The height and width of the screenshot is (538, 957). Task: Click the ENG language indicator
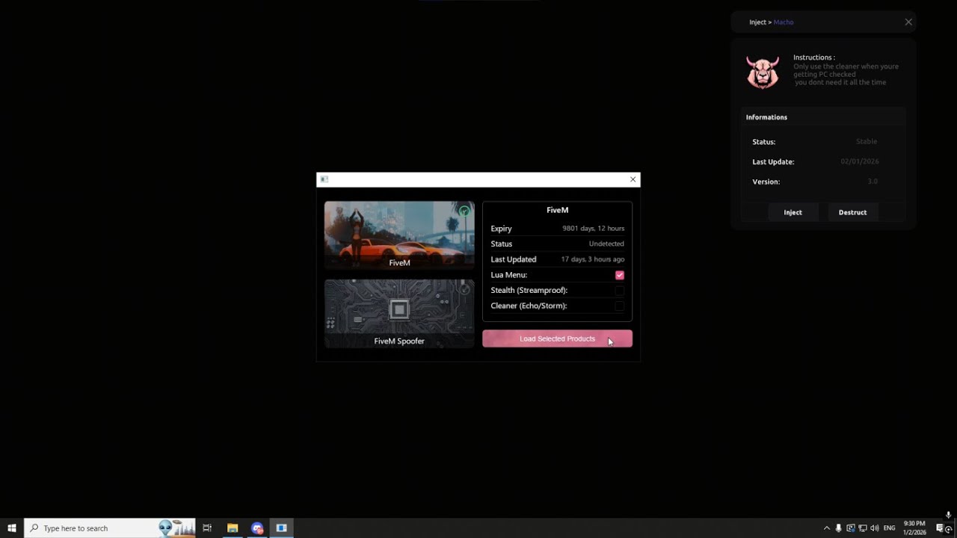(889, 528)
